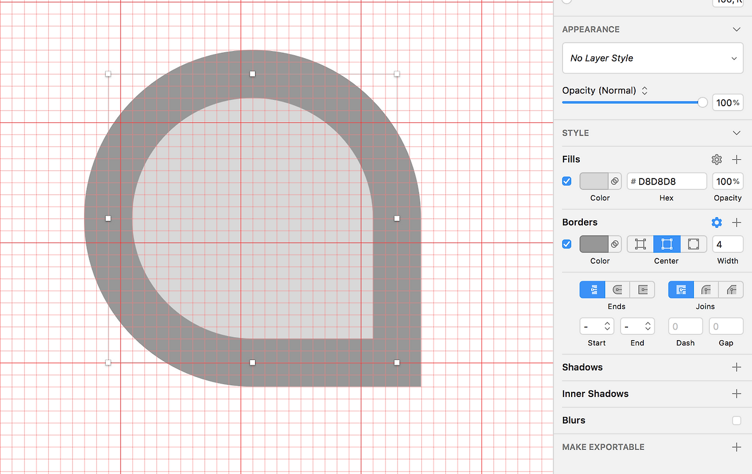The height and width of the screenshot is (474, 752).
Task: Click the Shadows section title
Action: pyautogui.click(x=582, y=367)
